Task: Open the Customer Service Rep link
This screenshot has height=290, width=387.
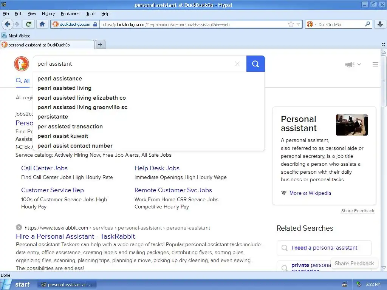Action: point(52,190)
